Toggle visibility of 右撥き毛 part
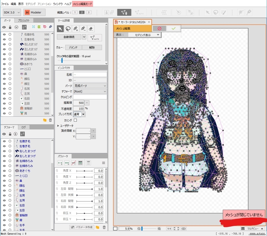 pyautogui.click(x=4, y=34)
